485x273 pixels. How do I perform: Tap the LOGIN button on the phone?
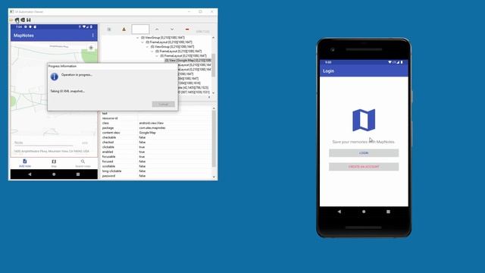point(364,153)
